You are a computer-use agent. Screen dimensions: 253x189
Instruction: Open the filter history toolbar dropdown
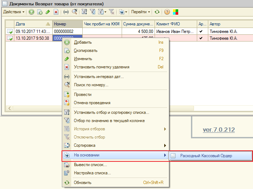click(102, 12)
